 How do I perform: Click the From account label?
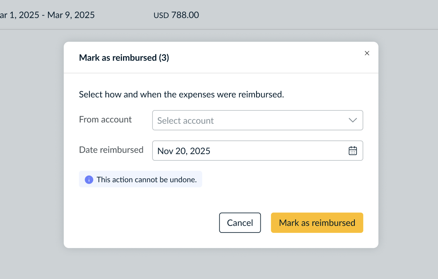tap(105, 120)
